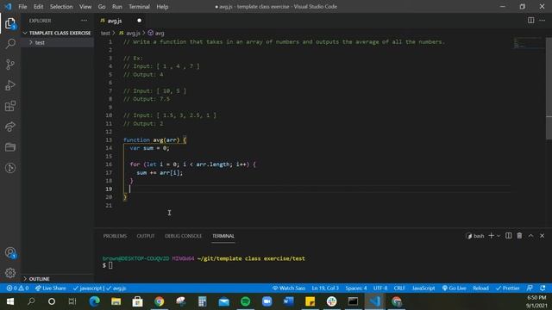
Task: Change encoding via UTF-8 indicator
Action: click(x=380, y=288)
